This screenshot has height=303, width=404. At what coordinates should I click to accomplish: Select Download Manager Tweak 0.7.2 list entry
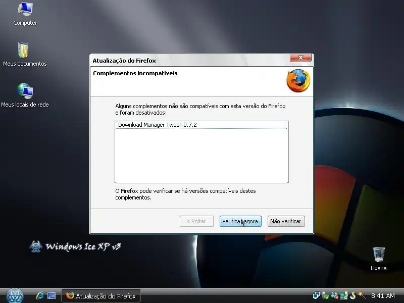pyautogui.click(x=201, y=125)
